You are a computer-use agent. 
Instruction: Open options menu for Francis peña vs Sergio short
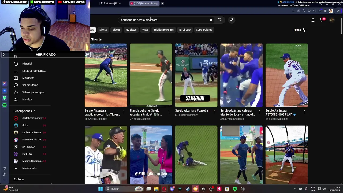coord(169,112)
